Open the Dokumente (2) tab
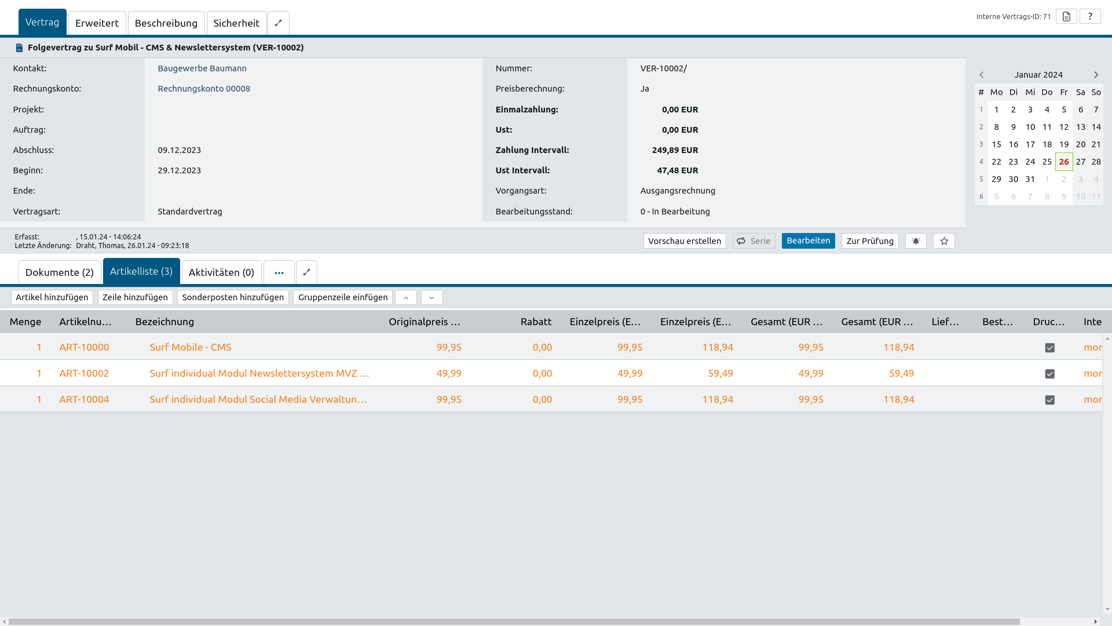Image resolution: width=1112 pixels, height=626 pixels. coord(60,272)
